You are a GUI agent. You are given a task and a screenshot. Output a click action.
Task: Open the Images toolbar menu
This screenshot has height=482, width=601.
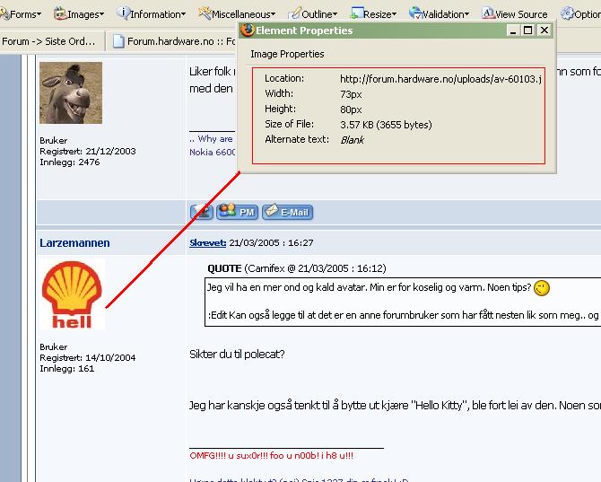pos(79,14)
